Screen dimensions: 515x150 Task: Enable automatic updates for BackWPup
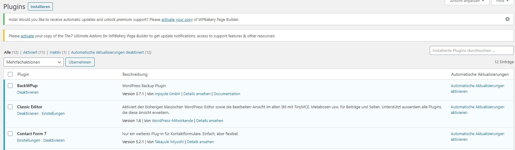477,89
